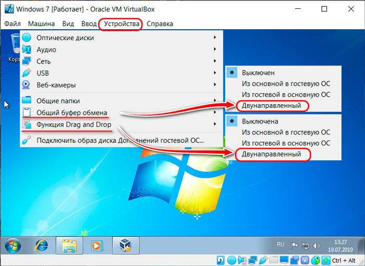Launch Internet Explorer from guest taskbar
The height and width of the screenshot is (266, 365).
41,245
